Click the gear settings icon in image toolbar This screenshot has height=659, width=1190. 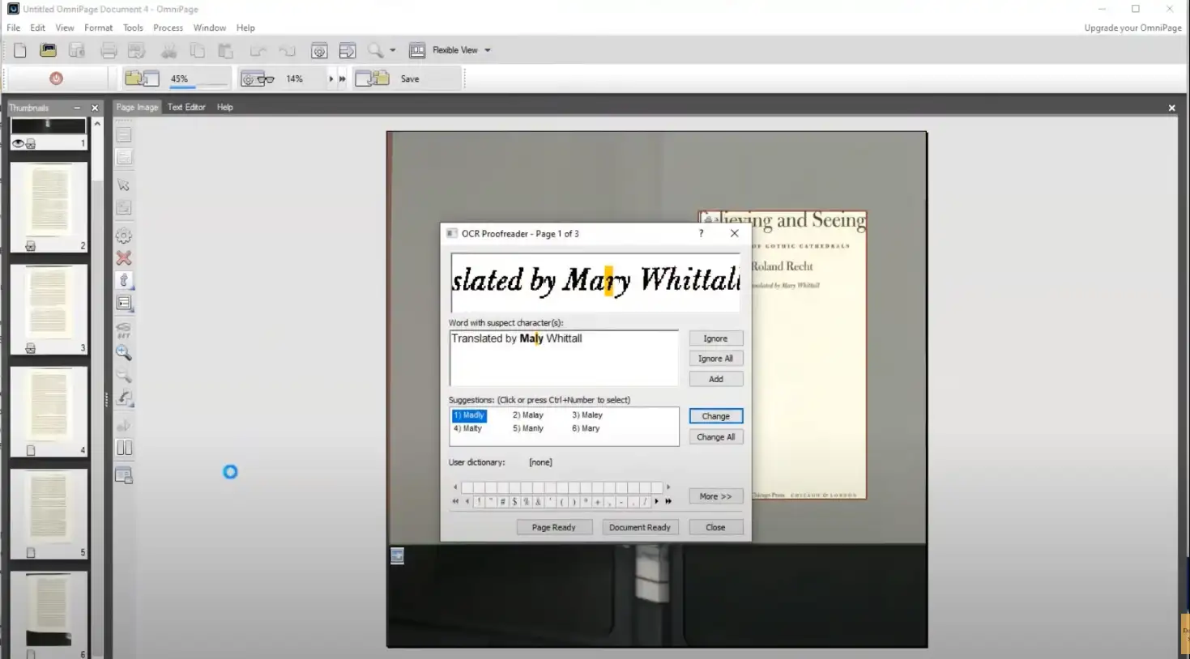coord(124,236)
